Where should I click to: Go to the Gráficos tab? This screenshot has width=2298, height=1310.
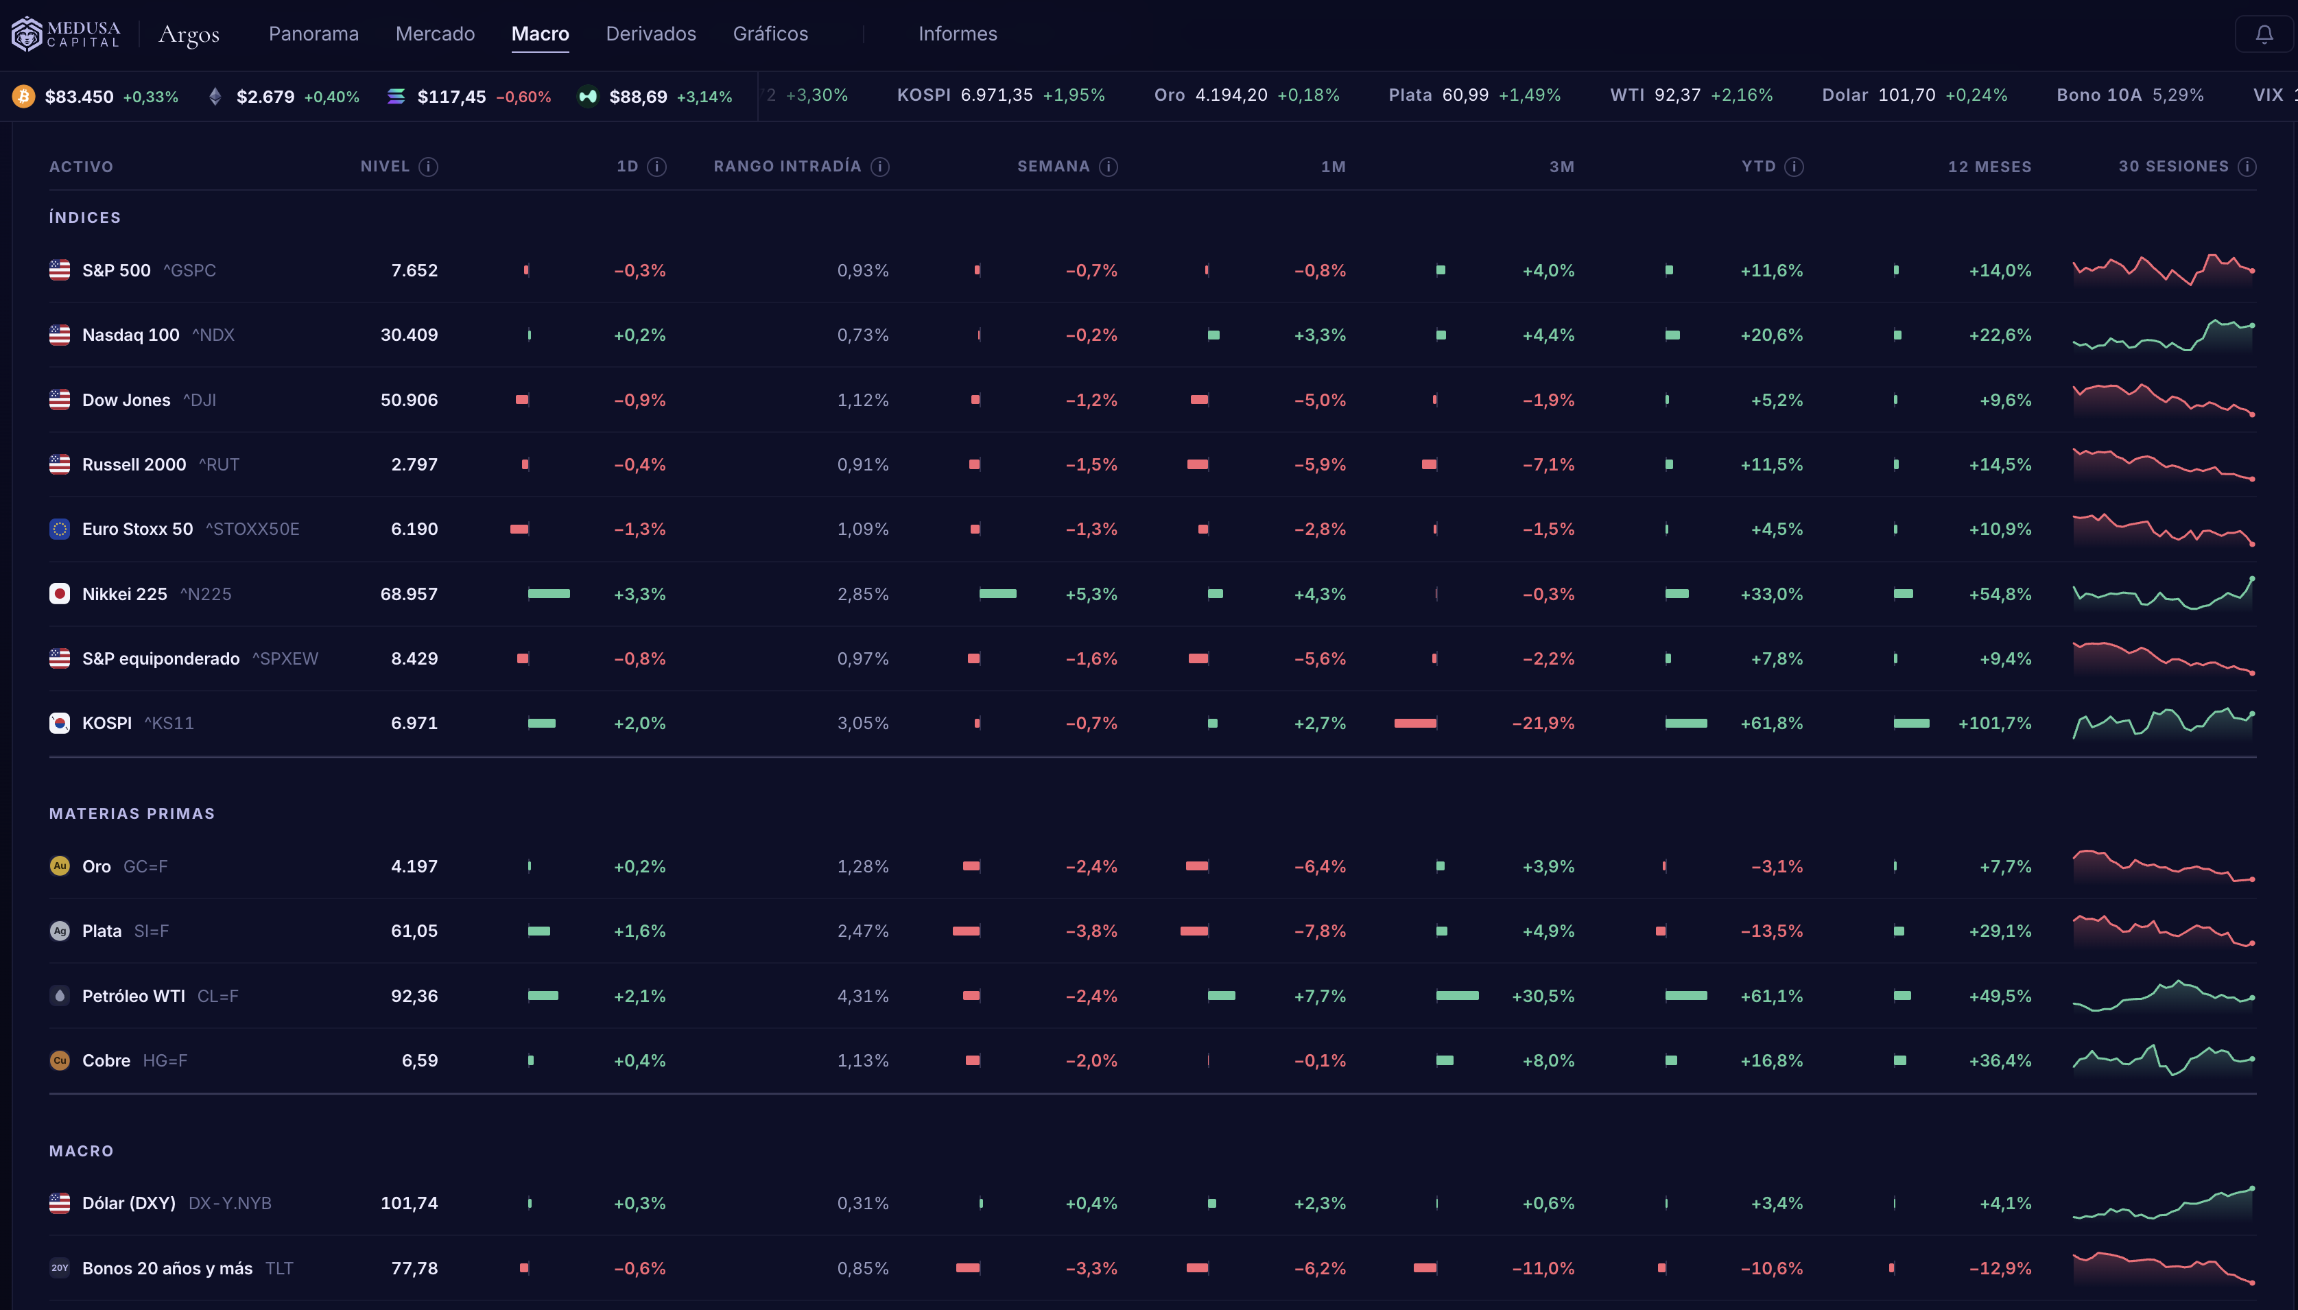click(x=770, y=34)
